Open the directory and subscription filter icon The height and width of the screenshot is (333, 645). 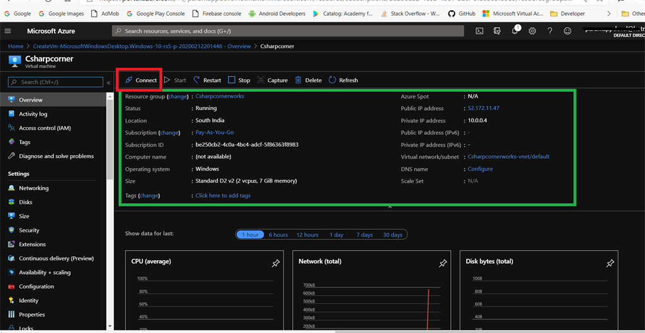click(497, 31)
